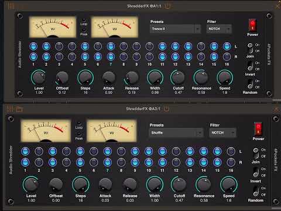Click Width knob in bottom shredder
The image size is (281, 211).
coord(155,185)
